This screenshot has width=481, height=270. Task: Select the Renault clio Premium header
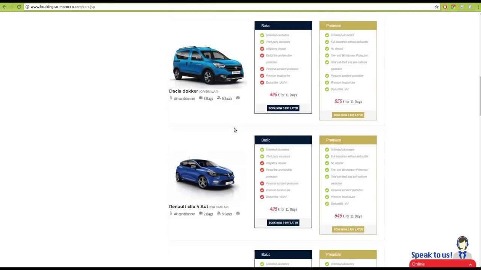click(348, 140)
